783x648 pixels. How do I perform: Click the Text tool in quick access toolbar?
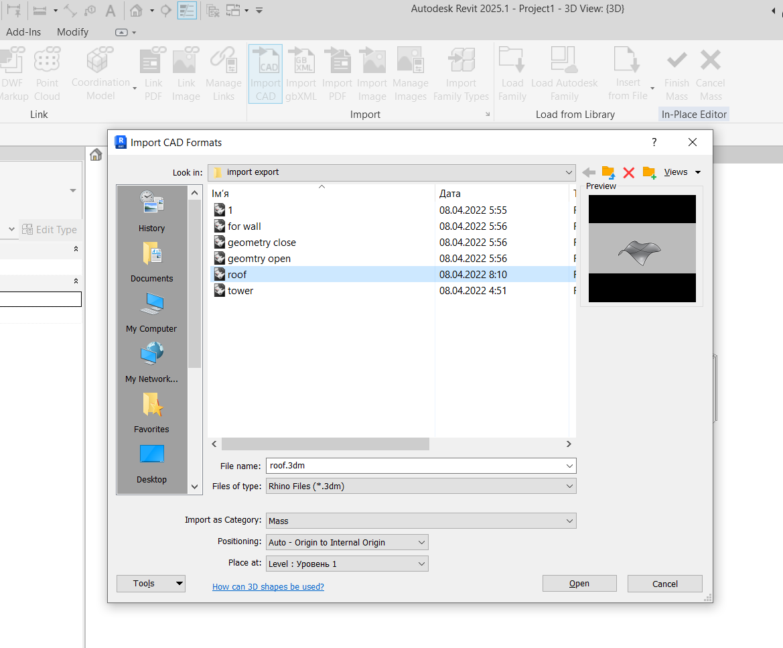click(111, 11)
